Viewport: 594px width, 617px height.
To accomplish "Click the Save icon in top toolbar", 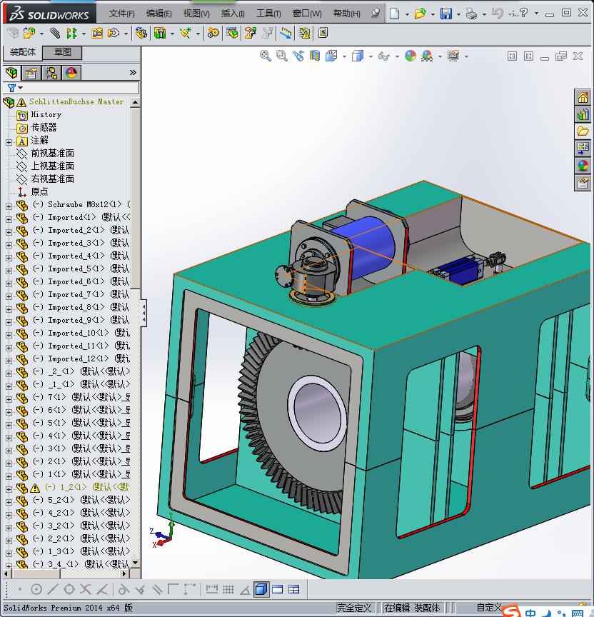I will coord(446,14).
